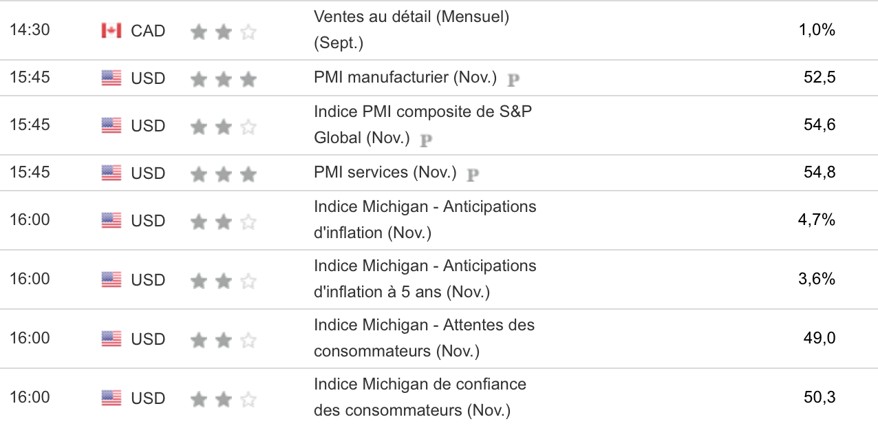
Task: Click the US flag in PMI manufacturier row
Action: click(111, 78)
